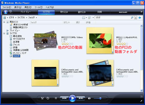The height and width of the screenshot is (105, 145).
Task: Click the 1 項目 folder's dark thumbnail
Action: click(x=45, y=73)
